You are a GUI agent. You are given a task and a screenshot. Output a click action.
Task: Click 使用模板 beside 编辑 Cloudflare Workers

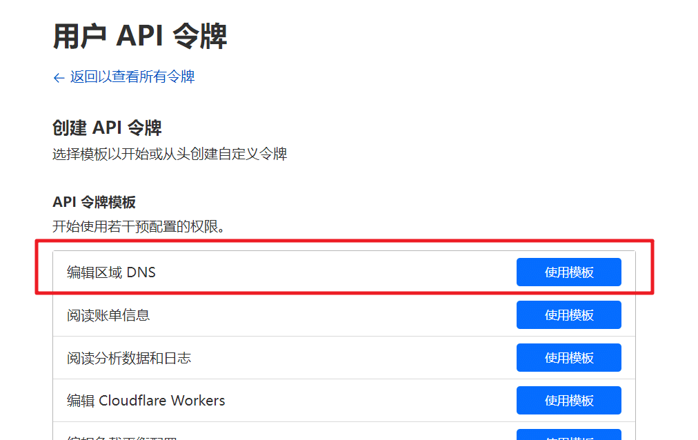pyautogui.click(x=568, y=400)
